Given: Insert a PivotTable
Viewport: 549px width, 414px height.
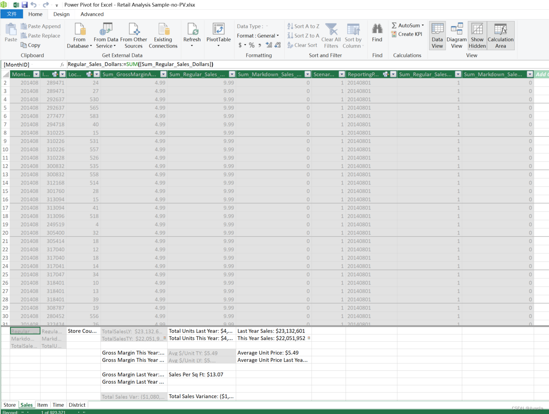Looking at the screenshot, I should coord(218,36).
